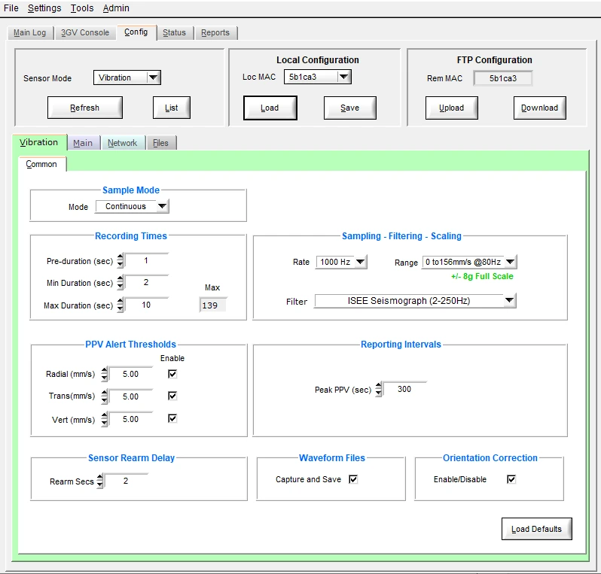
Task: Click the Max 139 readout field
Action: coord(212,305)
